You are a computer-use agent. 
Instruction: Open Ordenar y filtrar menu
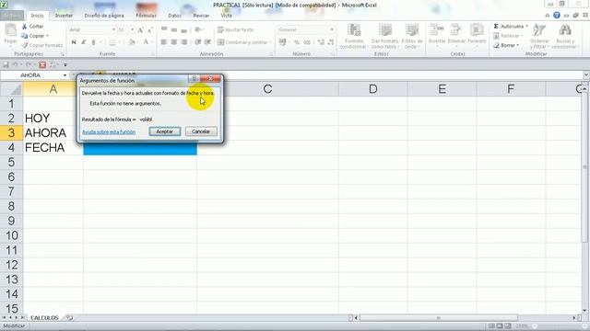point(539,36)
